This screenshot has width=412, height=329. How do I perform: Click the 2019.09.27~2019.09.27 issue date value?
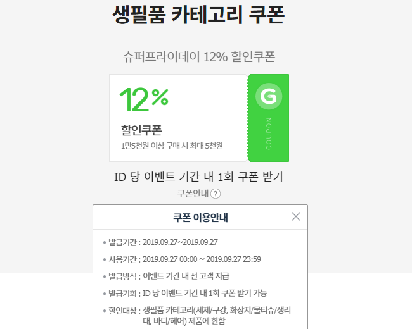(180, 242)
